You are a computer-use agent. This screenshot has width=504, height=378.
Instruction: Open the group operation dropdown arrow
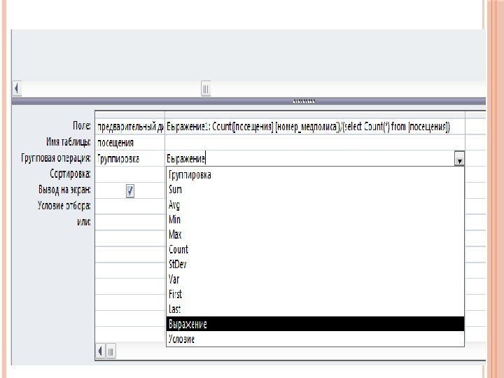459,158
